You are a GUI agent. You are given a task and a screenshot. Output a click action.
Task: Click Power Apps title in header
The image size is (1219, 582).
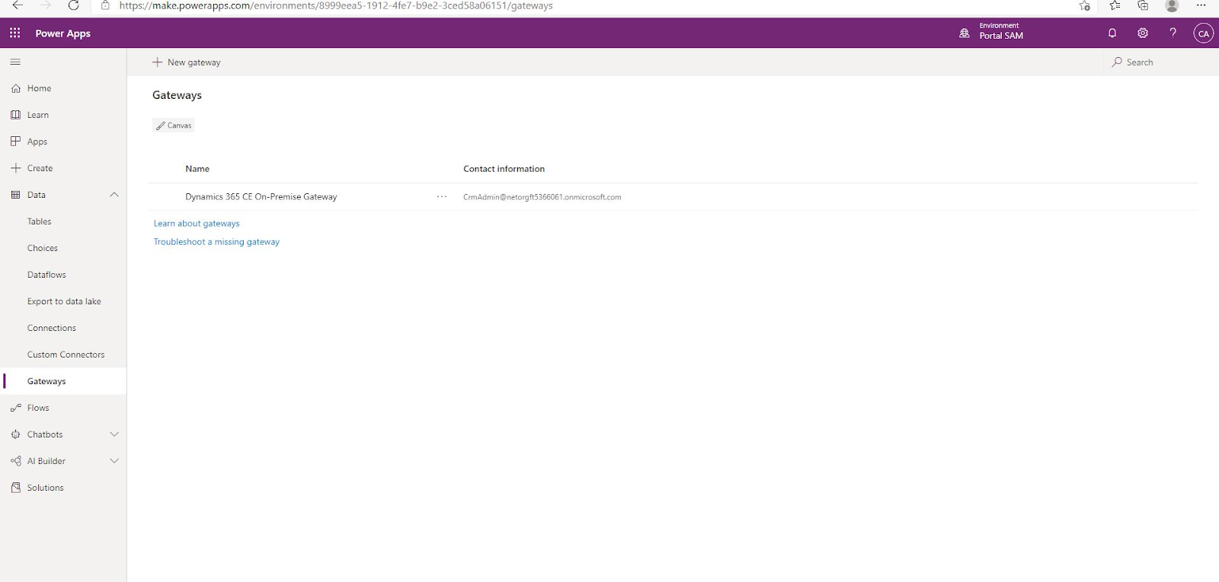[63, 33]
